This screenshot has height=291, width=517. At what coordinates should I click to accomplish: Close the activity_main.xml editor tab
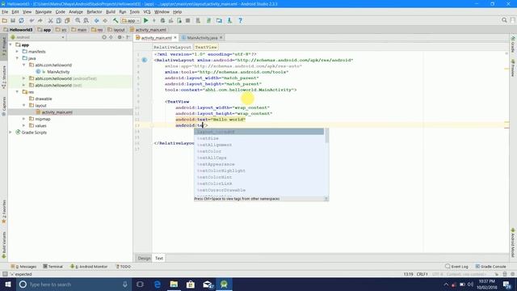click(175, 38)
